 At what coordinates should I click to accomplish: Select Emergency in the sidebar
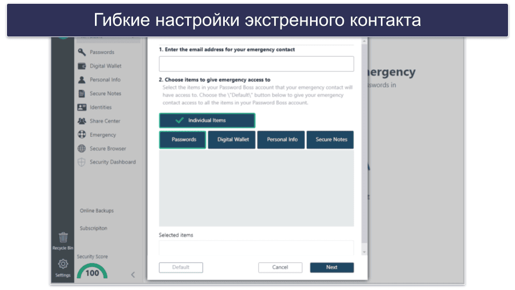103,135
